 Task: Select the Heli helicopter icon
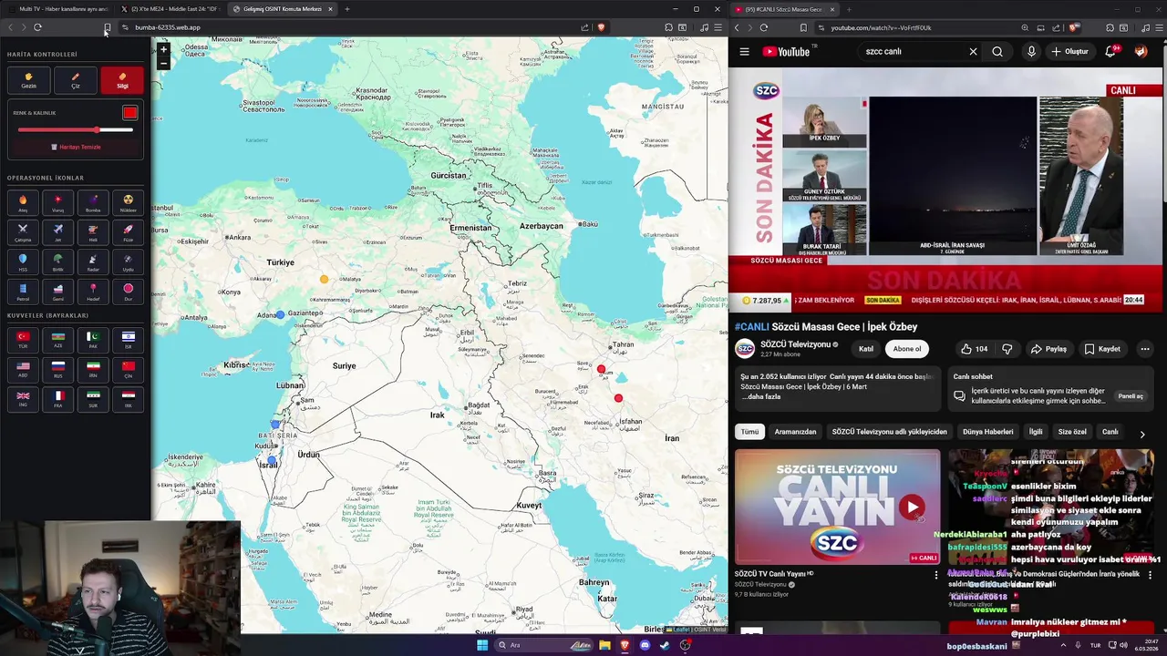(x=93, y=232)
